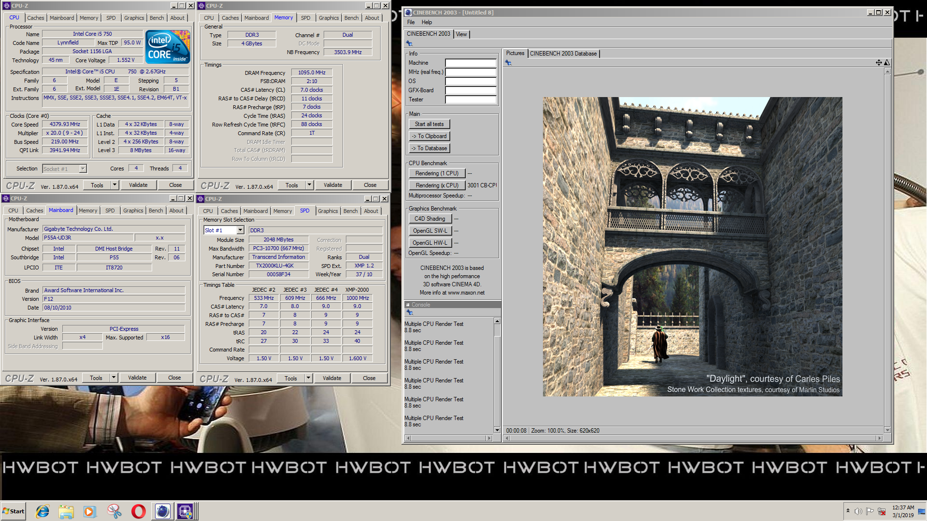Viewport: 927px width, 521px height.
Task: Open the volume speaker tray icon
Action: (858, 511)
